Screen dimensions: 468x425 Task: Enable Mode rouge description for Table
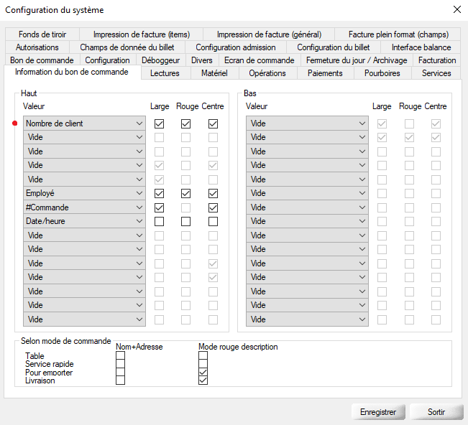(x=203, y=355)
